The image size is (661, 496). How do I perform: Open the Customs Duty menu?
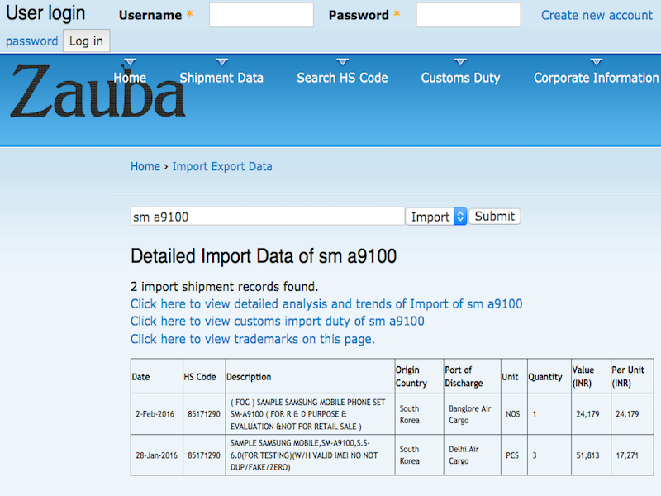pos(460,78)
